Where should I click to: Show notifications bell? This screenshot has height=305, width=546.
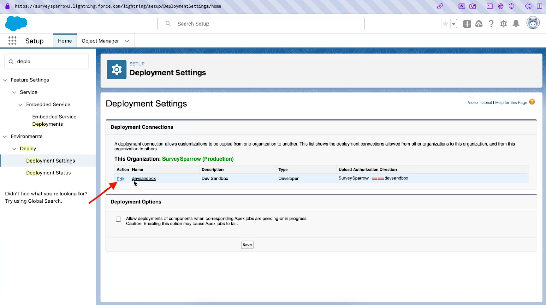(x=516, y=24)
